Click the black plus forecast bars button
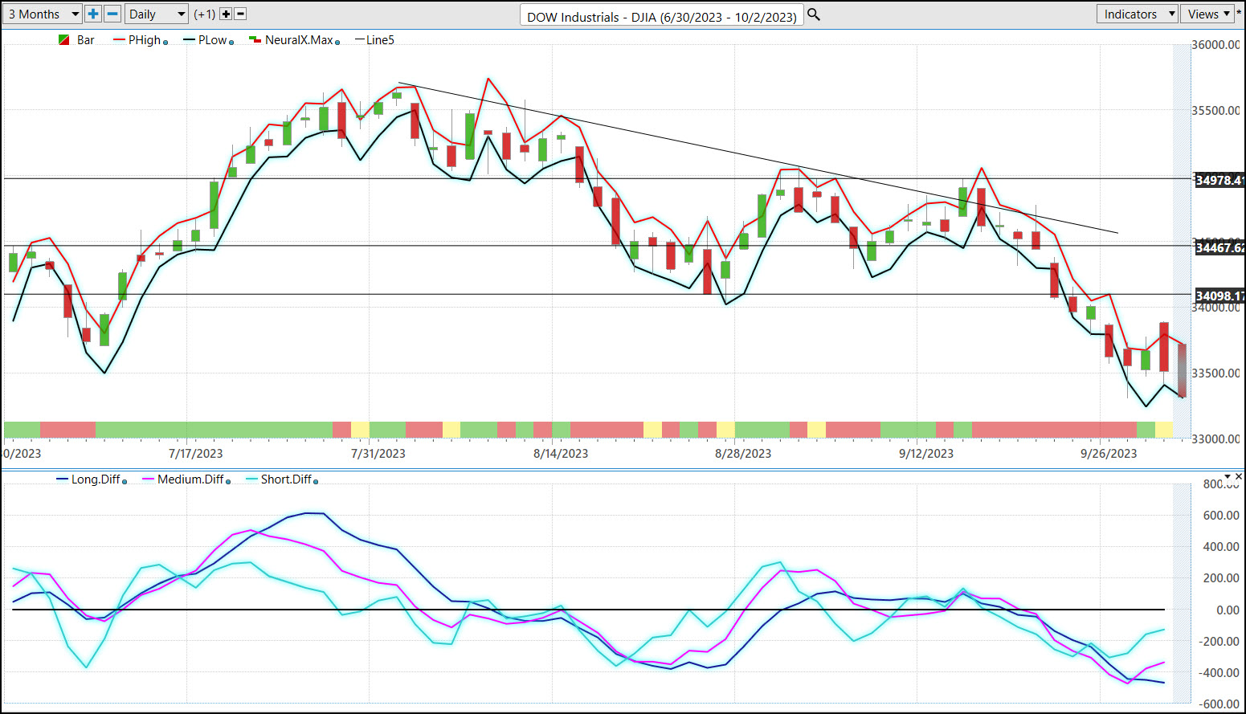Screen dimensions: 1246x714 tap(226, 14)
